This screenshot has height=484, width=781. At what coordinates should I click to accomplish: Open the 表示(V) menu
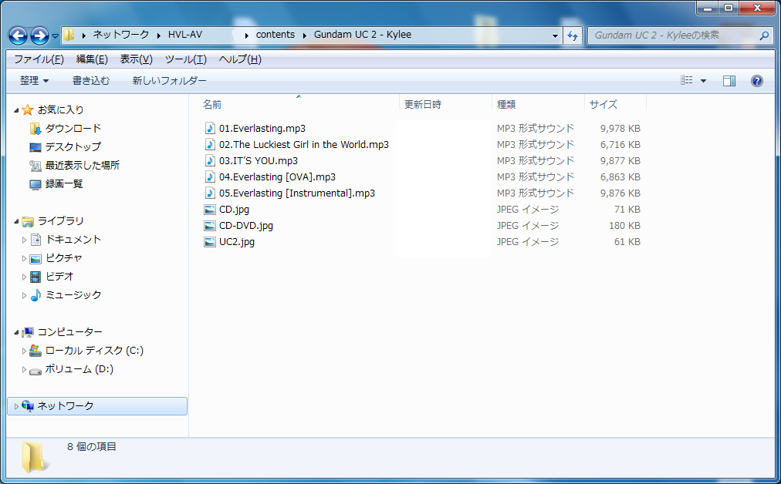tap(136, 59)
